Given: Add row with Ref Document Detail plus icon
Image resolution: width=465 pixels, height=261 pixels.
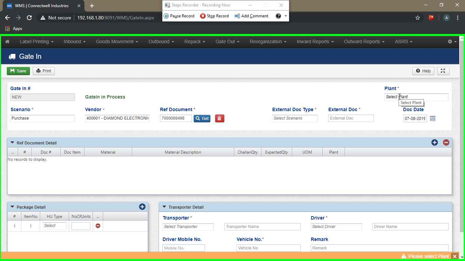Looking at the screenshot, I should [x=434, y=142].
